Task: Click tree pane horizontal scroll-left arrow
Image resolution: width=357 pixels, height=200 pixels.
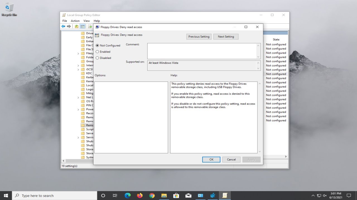Action: [63, 161]
